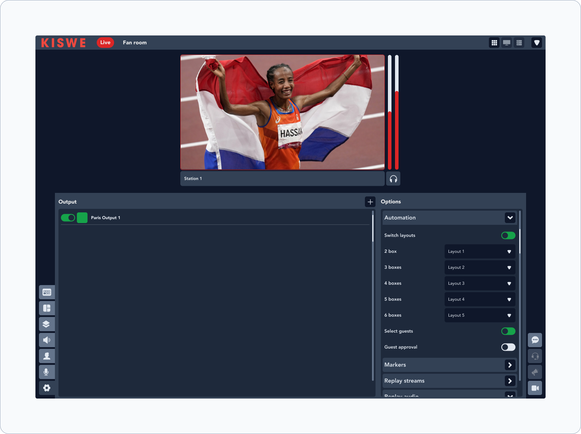
Task: Click the headset icon in right sidebar
Action: click(x=535, y=356)
